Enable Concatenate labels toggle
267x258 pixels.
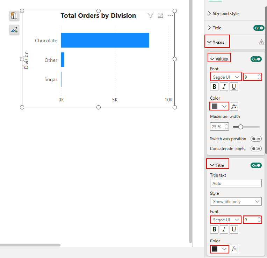pos(256,149)
